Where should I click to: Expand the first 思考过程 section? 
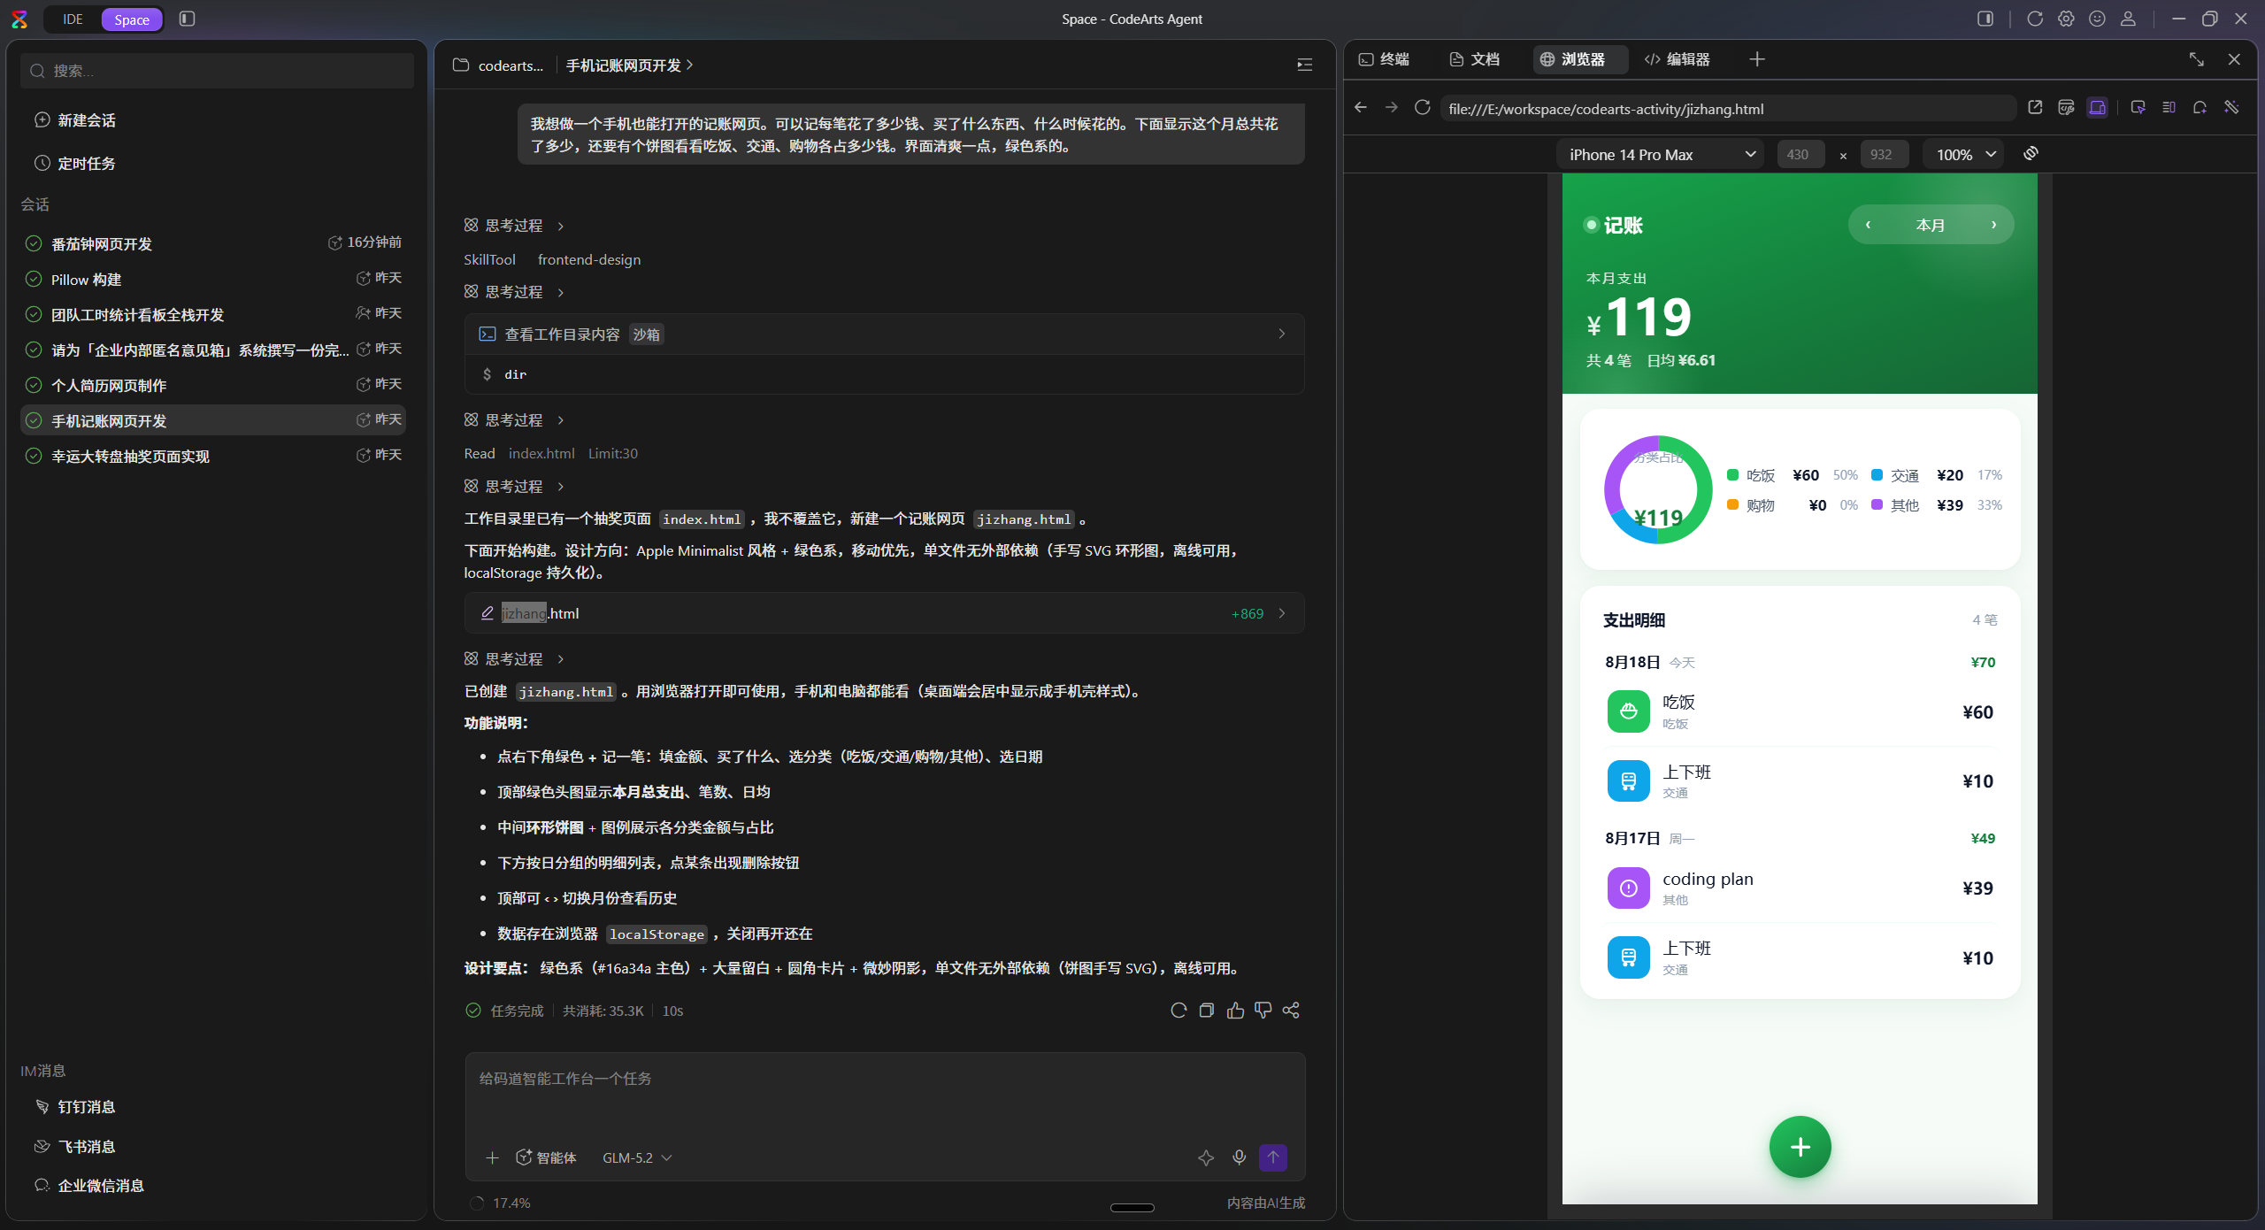(x=515, y=226)
